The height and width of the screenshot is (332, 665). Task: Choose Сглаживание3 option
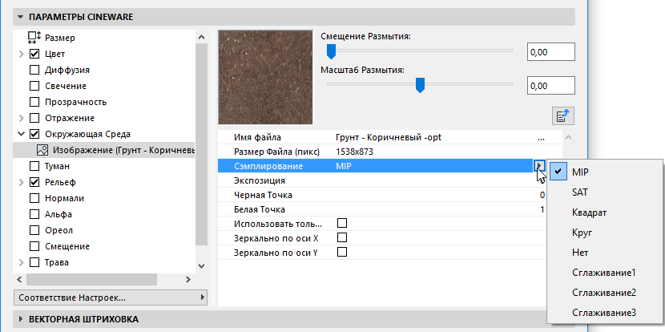point(605,313)
